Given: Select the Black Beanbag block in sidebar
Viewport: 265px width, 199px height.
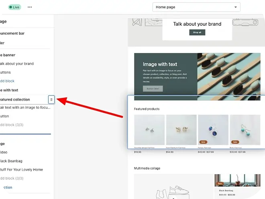Looking at the screenshot, I should click(x=11, y=161).
